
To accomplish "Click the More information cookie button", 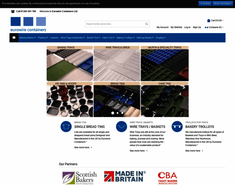I will [x=223, y=3].
